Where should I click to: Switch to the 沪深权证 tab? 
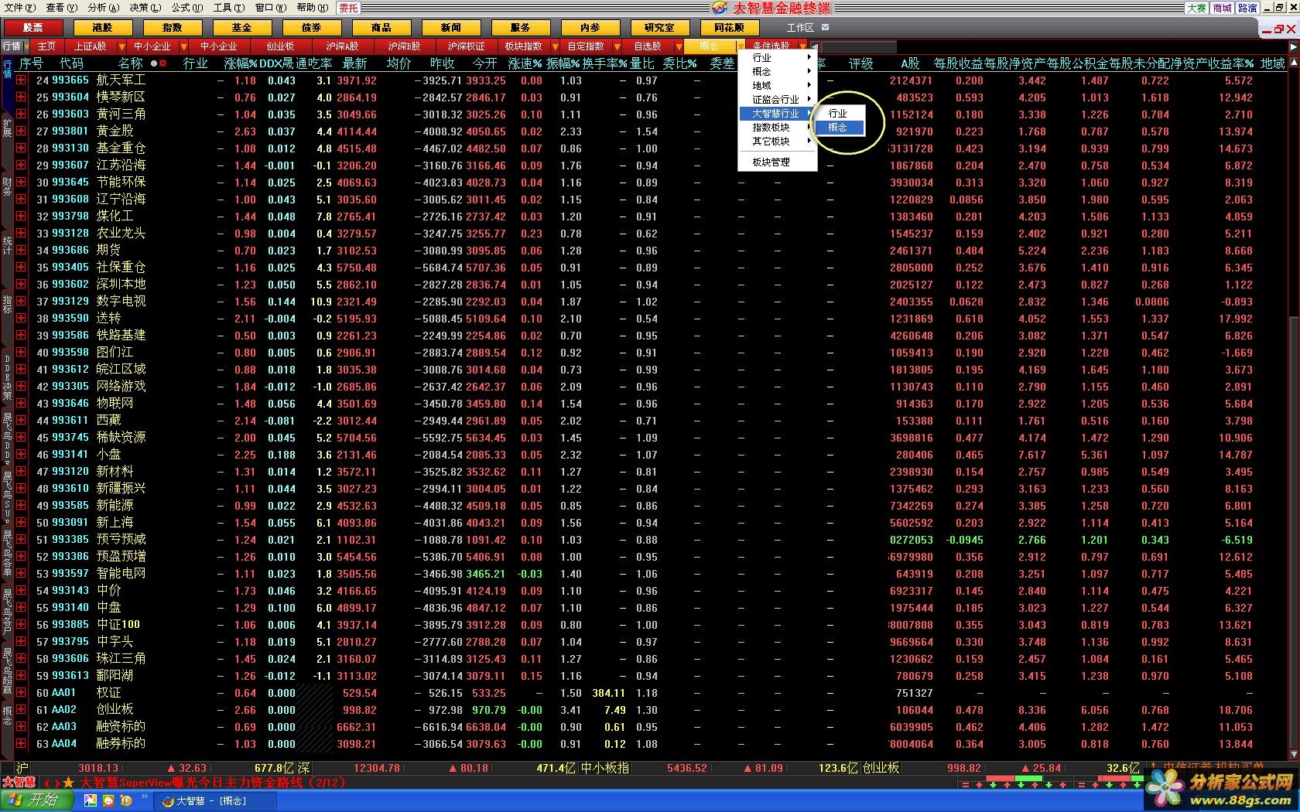tap(466, 46)
